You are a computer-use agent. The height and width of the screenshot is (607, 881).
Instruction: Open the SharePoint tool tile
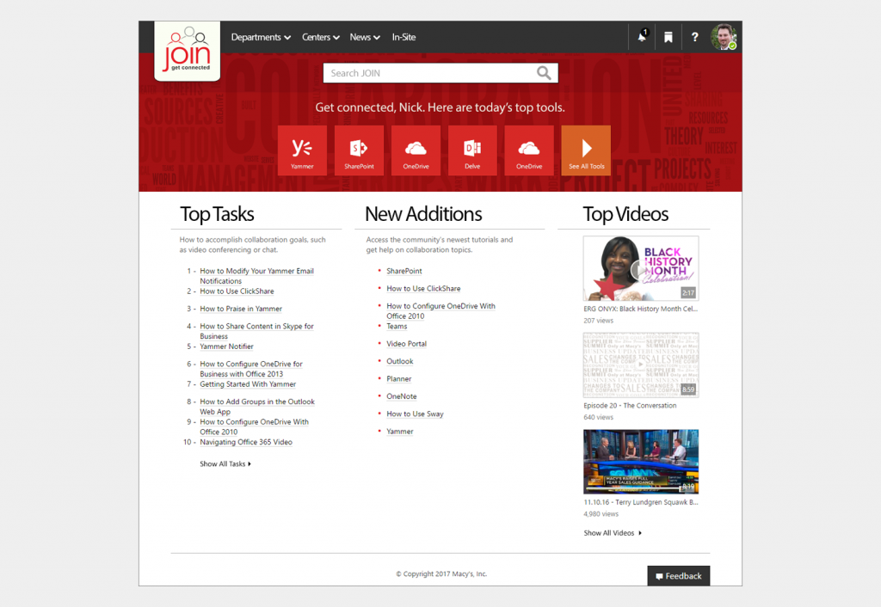(x=359, y=150)
